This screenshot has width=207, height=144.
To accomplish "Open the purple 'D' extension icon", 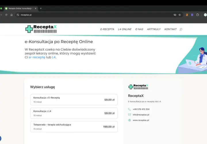I will point(192,15).
